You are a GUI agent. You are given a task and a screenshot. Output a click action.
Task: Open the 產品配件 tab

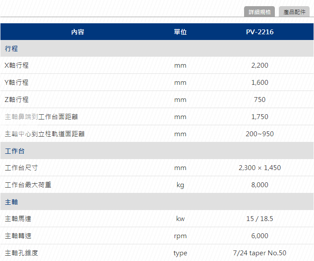294,12
